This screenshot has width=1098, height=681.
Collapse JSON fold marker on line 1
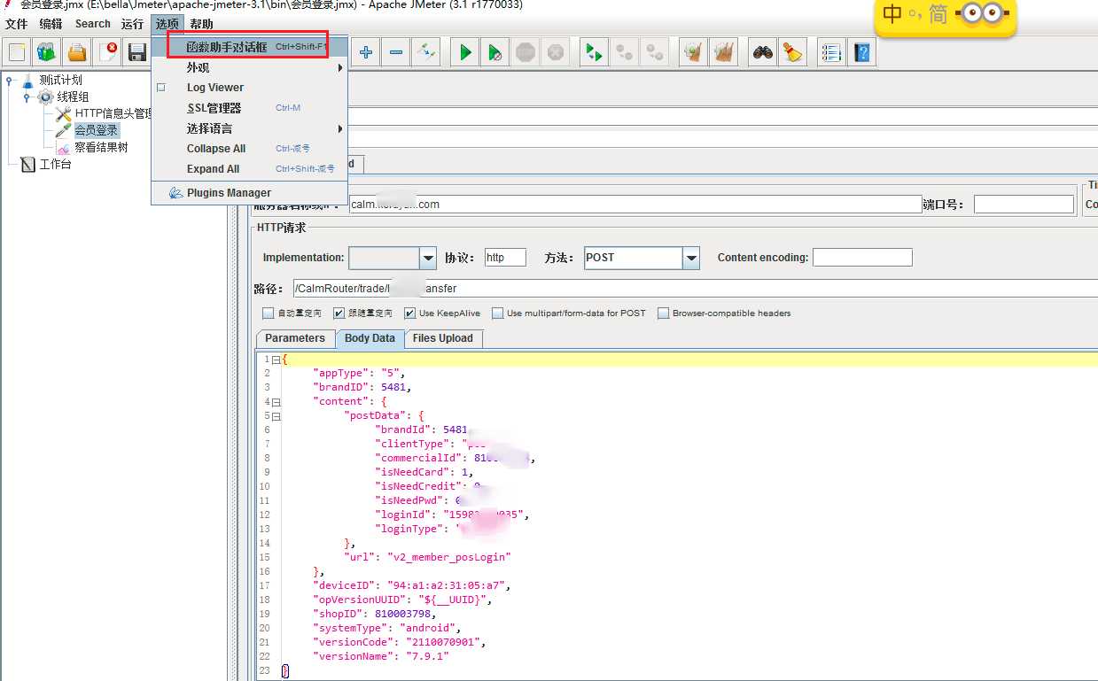(x=276, y=360)
